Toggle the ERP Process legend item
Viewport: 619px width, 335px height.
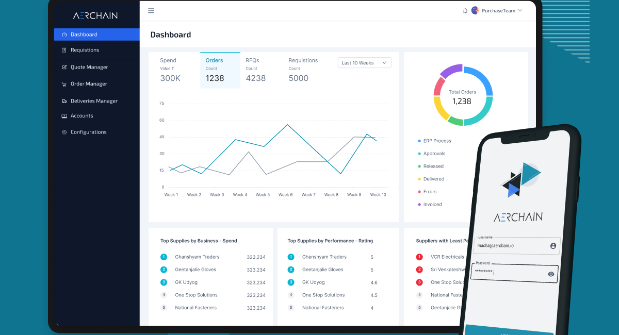point(436,141)
